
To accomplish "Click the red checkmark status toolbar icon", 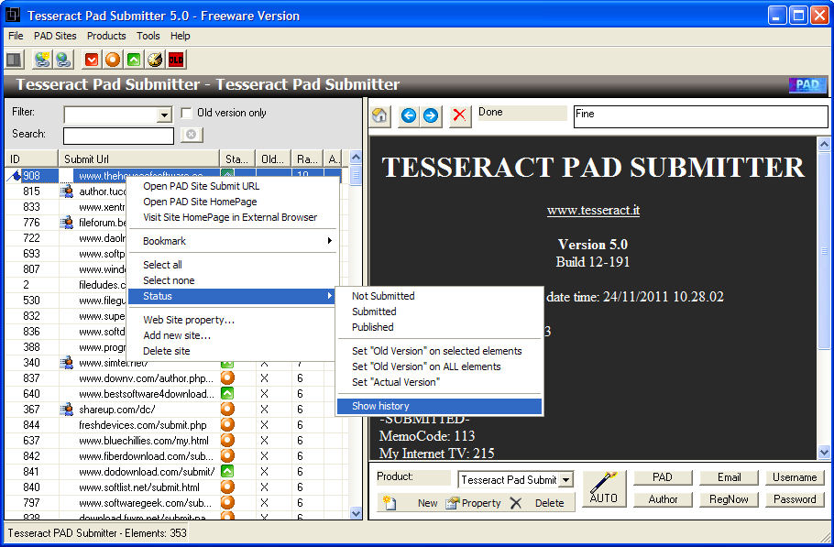I will [x=92, y=60].
